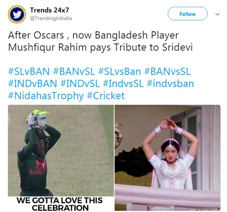Open the #BANvSL hashtag
Screen dimensions: 227x212
pos(74,71)
